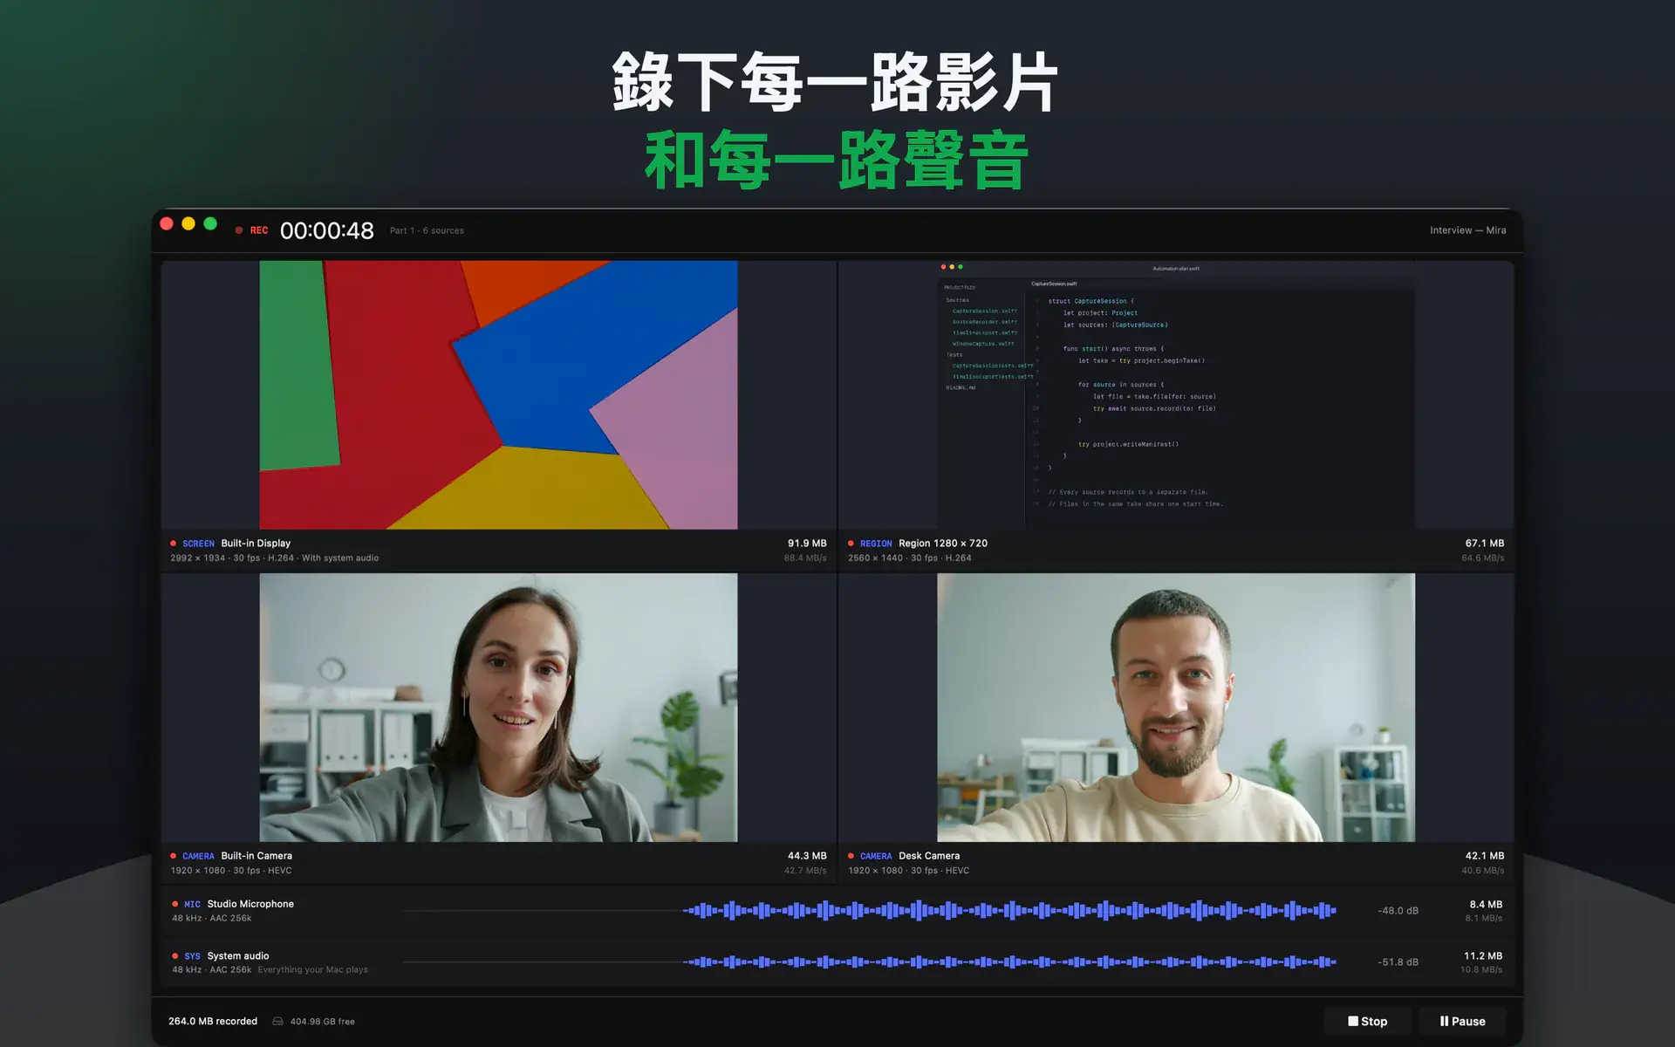
Task: Click the 42.1 MB file size
Action: pyautogui.click(x=1485, y=856)
